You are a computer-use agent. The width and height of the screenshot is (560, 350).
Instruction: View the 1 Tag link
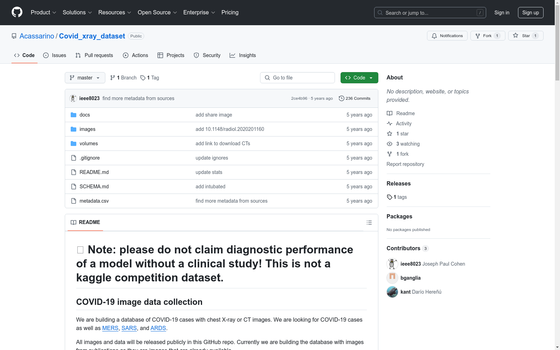pos(150,78)
